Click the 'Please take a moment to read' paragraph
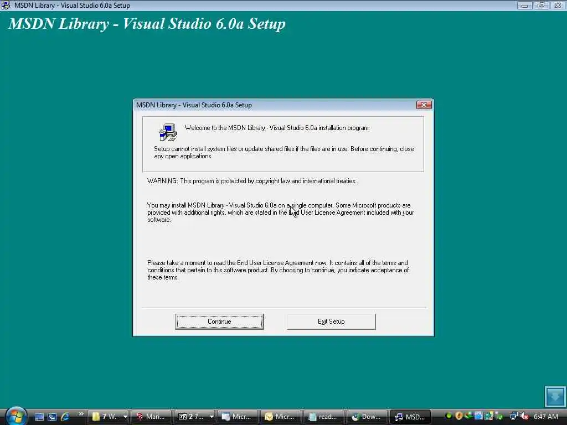The image size is (567, 425). pos(278,270)
